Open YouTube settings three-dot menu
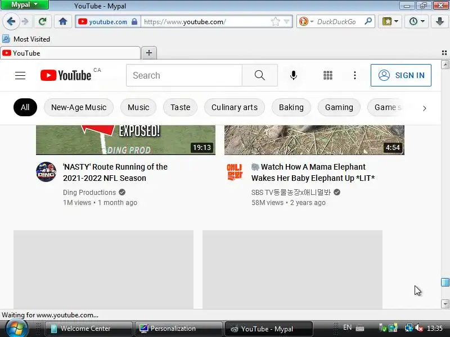Screen dimensions: 450x337 pyautogui.click(x=355, y=75)
